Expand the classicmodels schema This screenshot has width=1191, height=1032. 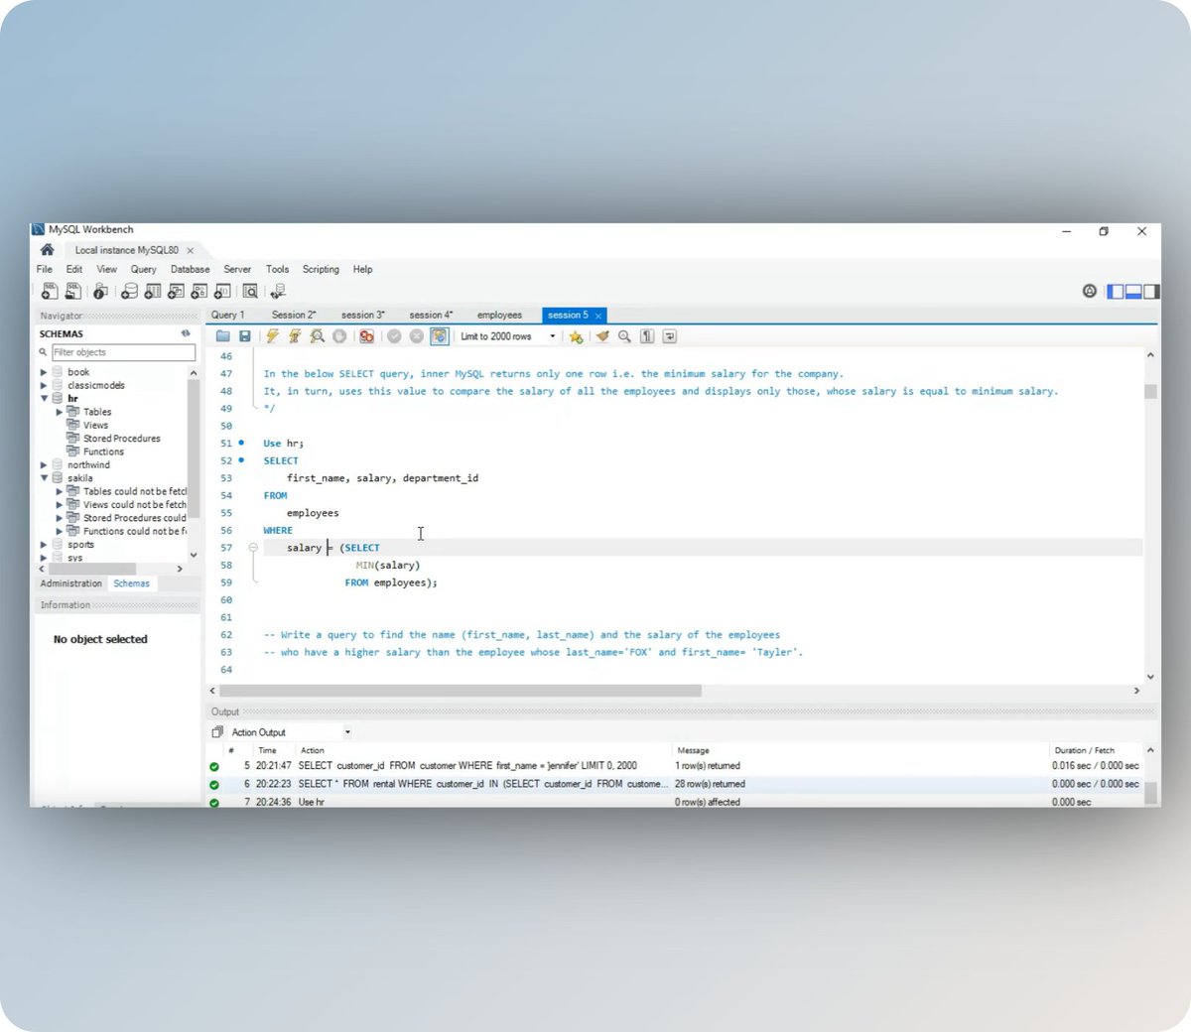[44, 385]
